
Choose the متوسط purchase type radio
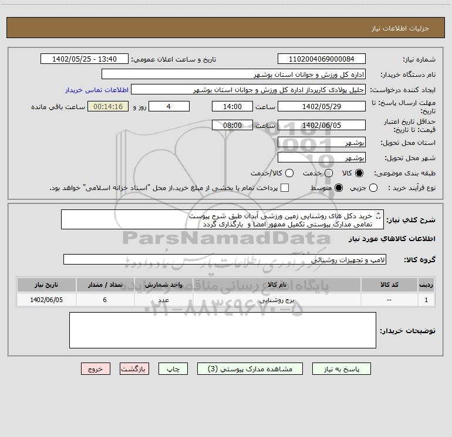click(339, 188)
